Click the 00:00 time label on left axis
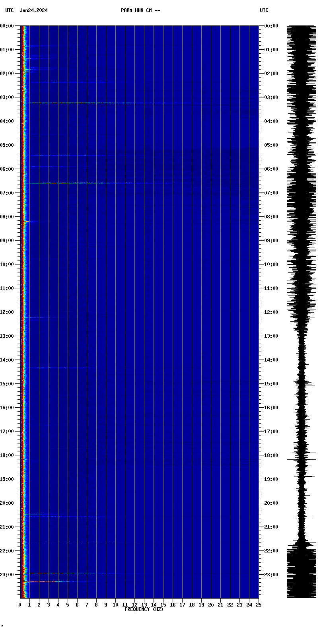 pyautogui.click(x=7, y=26)
